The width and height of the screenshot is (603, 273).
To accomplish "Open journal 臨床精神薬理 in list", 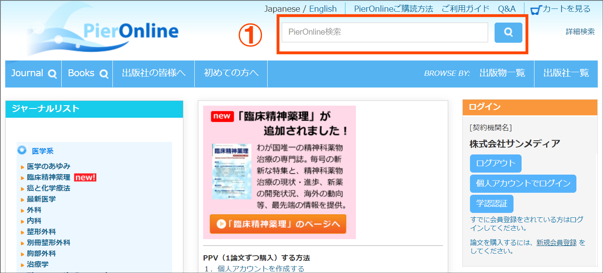I will click(48, 177).
